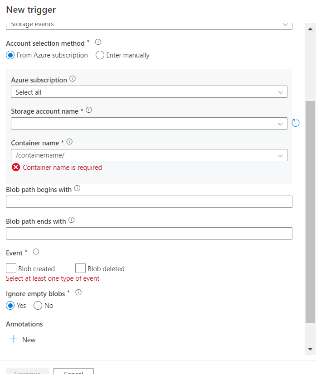
Task: Click the Cancel button
Action: [73, 372]
